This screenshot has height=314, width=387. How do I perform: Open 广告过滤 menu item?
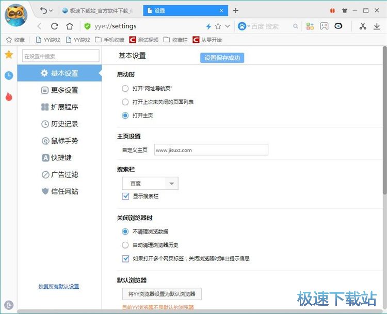pos(59,175)
